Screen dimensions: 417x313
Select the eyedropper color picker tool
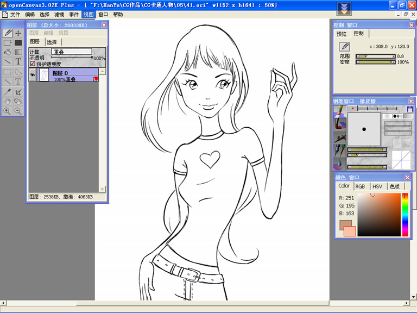[8, 92]
